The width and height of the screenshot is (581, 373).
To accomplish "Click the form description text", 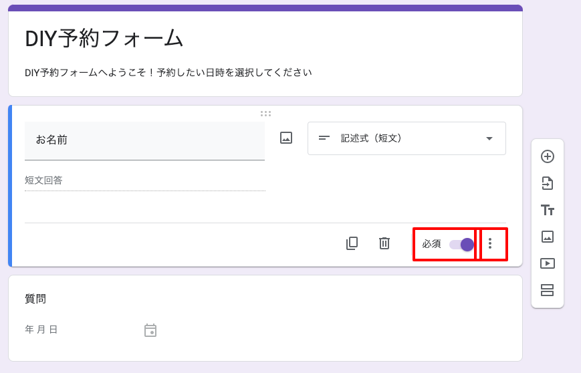I will click(x=168, y=72).
